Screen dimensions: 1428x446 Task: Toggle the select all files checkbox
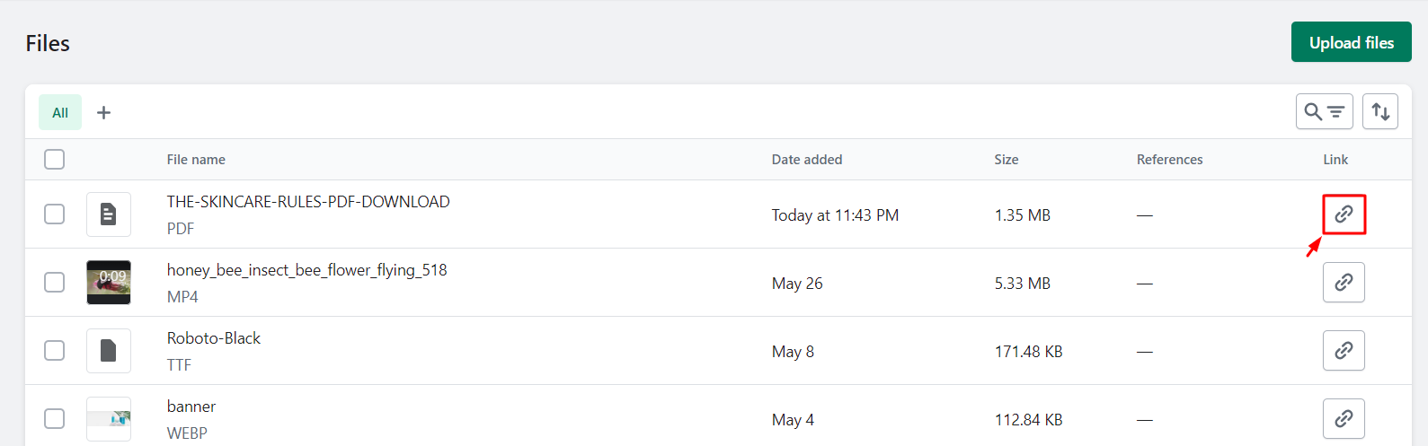pyautogui.click(x=55, y=160)
